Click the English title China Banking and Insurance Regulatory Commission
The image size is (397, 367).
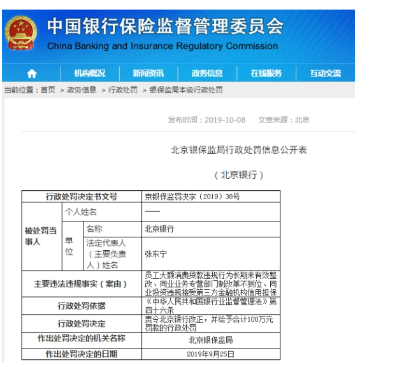pos(162,46)
